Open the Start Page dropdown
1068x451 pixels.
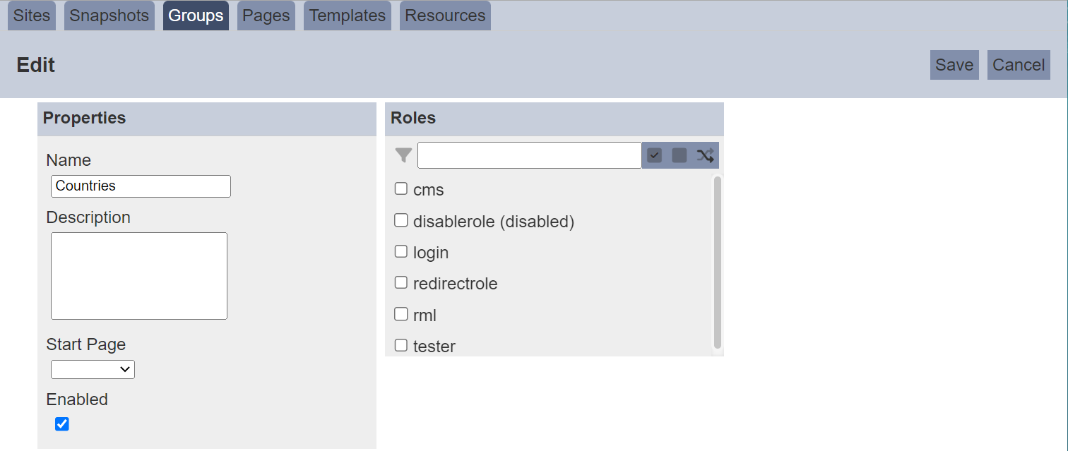tap(93, 369)
